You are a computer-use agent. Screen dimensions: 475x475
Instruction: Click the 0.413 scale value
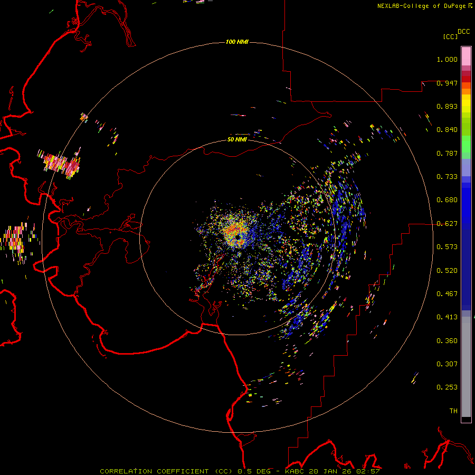point(447,317)
